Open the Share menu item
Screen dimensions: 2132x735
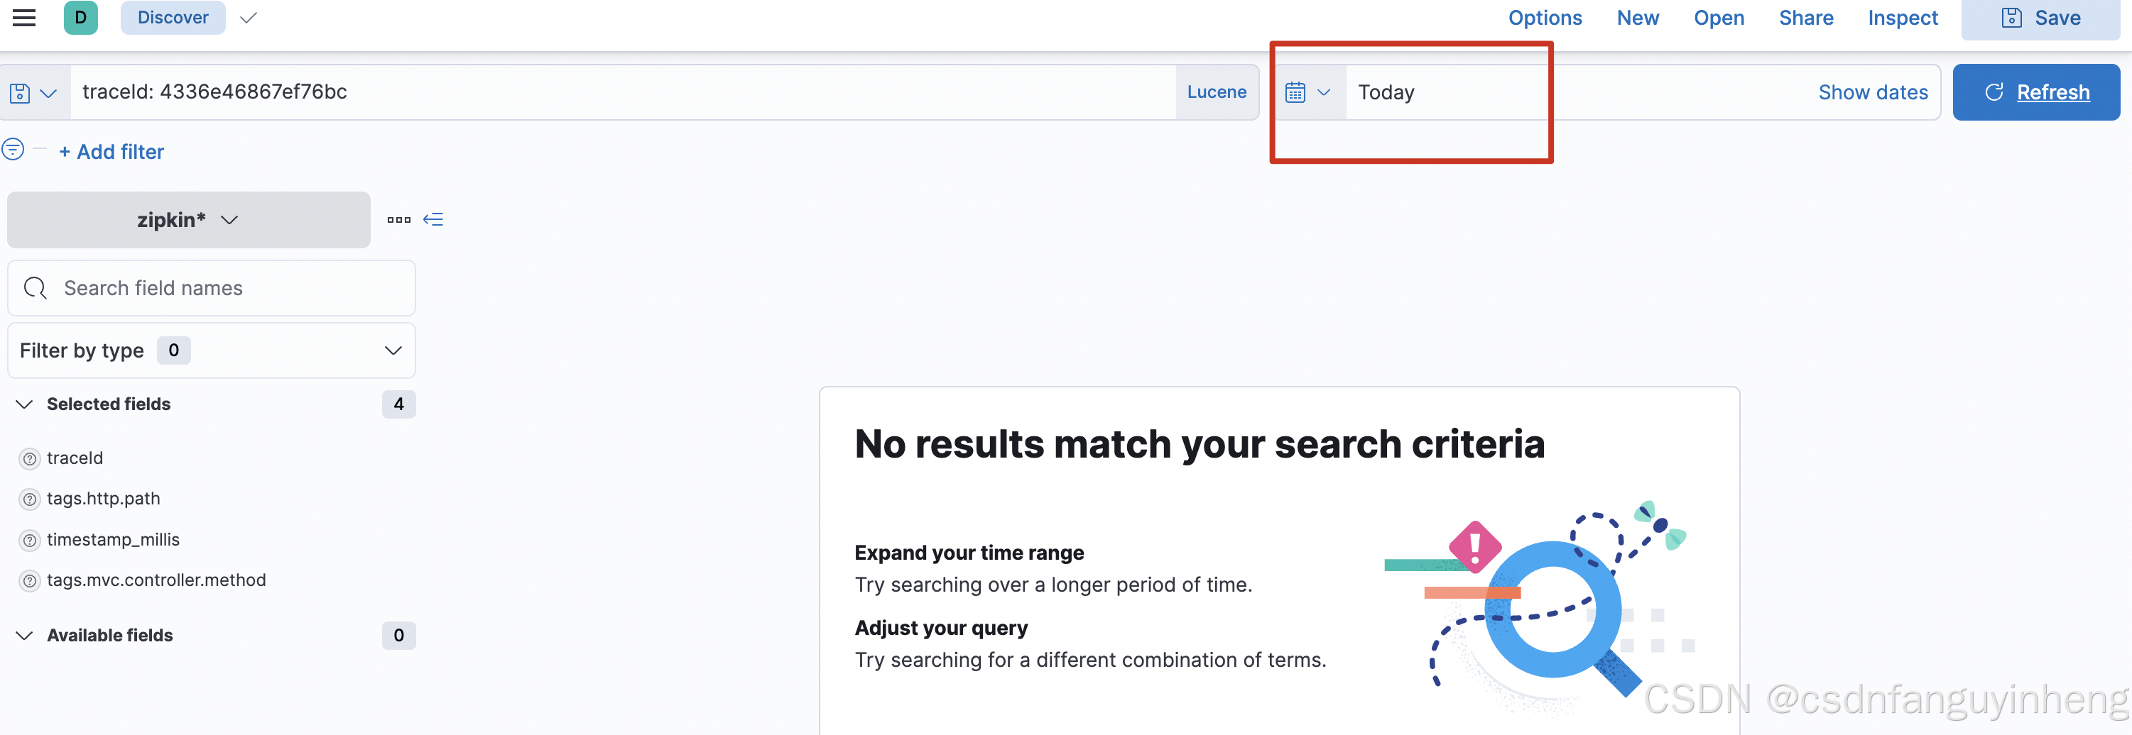coord(1806,18)
